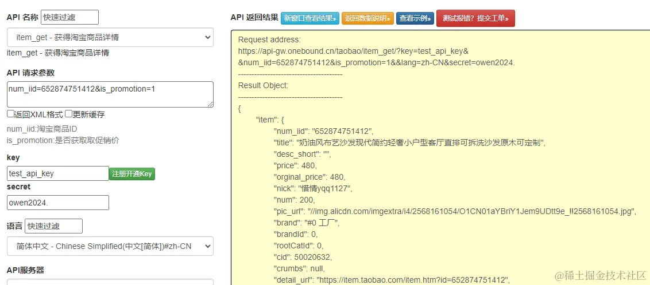Image resolution: width=650 pixels, height=285 pixels.
Task: Click the secret field with owen2024.
Action: pos(58,203)
